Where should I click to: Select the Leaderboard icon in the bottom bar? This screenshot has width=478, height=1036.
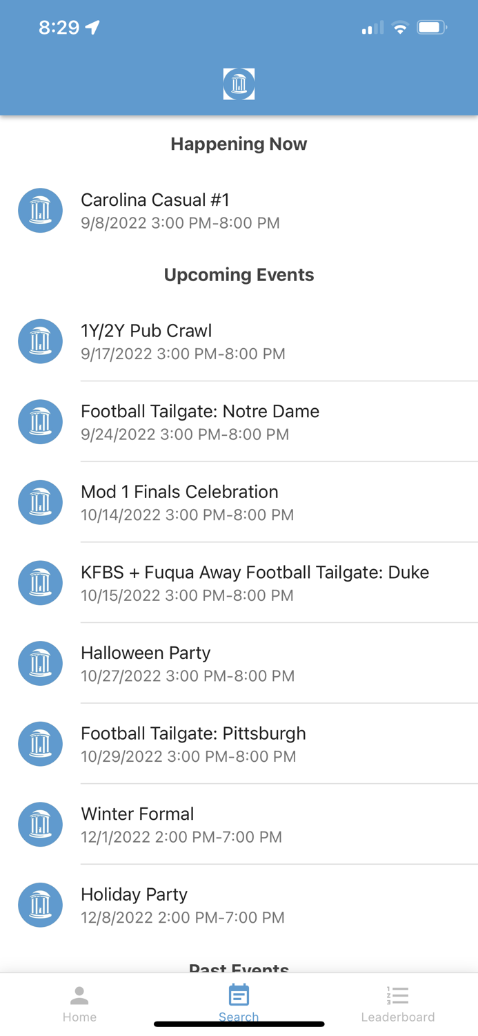398,995
